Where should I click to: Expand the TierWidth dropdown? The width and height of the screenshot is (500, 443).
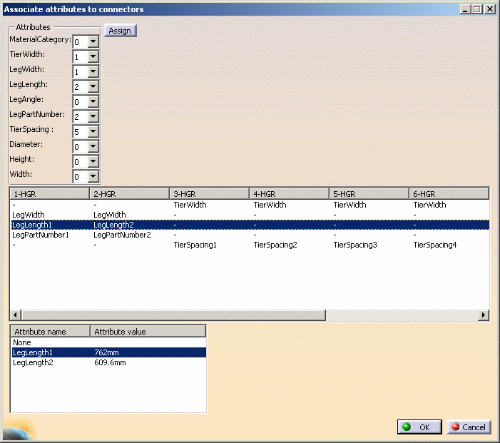click(93, 57)
